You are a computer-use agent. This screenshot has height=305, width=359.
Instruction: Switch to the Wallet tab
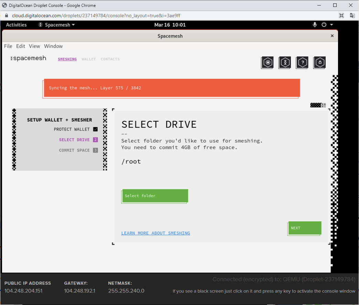coord(88,59)
